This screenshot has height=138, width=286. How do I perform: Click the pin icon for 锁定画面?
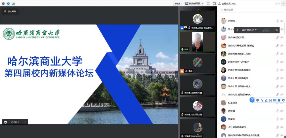[x=5, y=11]
